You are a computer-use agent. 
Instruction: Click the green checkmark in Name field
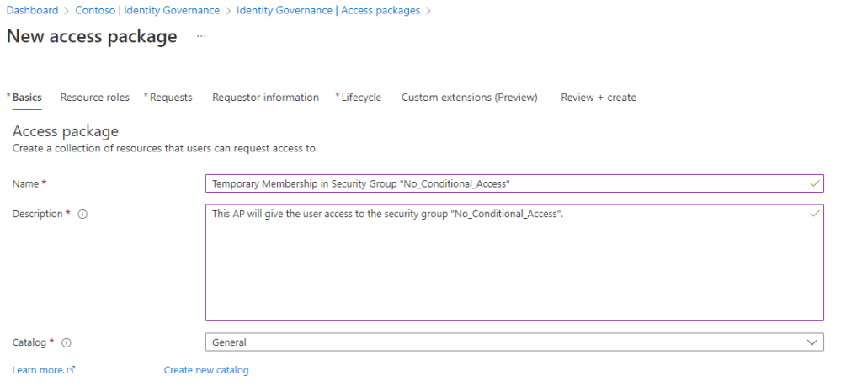[x=813, y=183]
